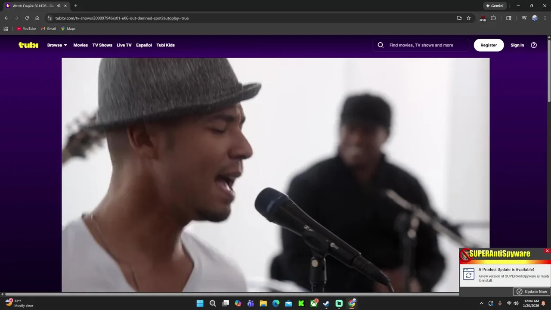Open the notifications bell icon
The image size is (551, 310).
544,304
